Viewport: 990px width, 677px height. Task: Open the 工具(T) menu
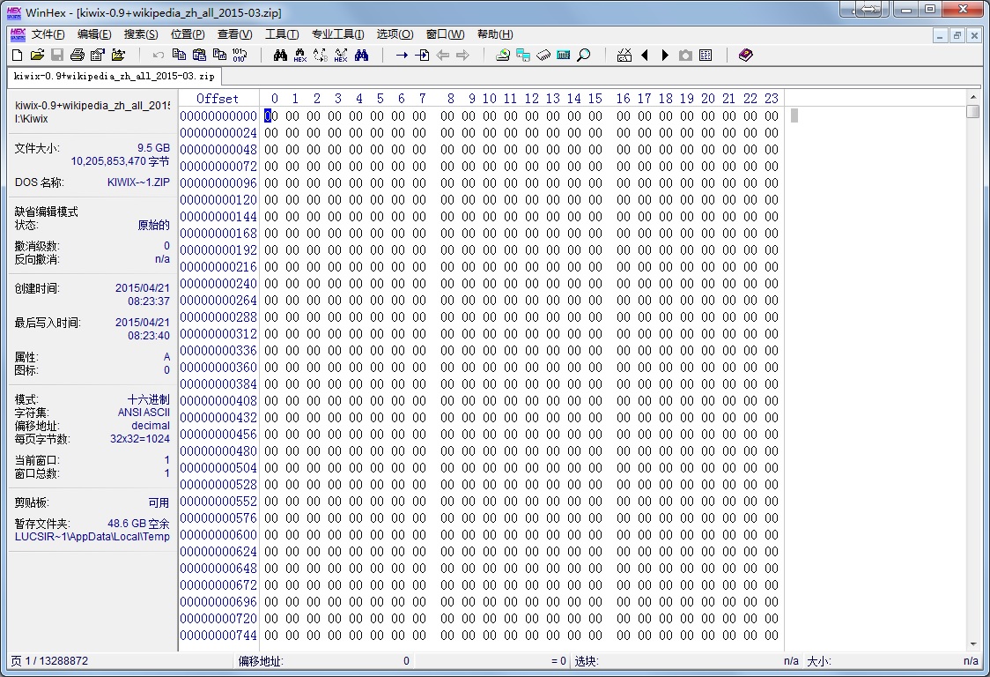[x=282, y=34]
